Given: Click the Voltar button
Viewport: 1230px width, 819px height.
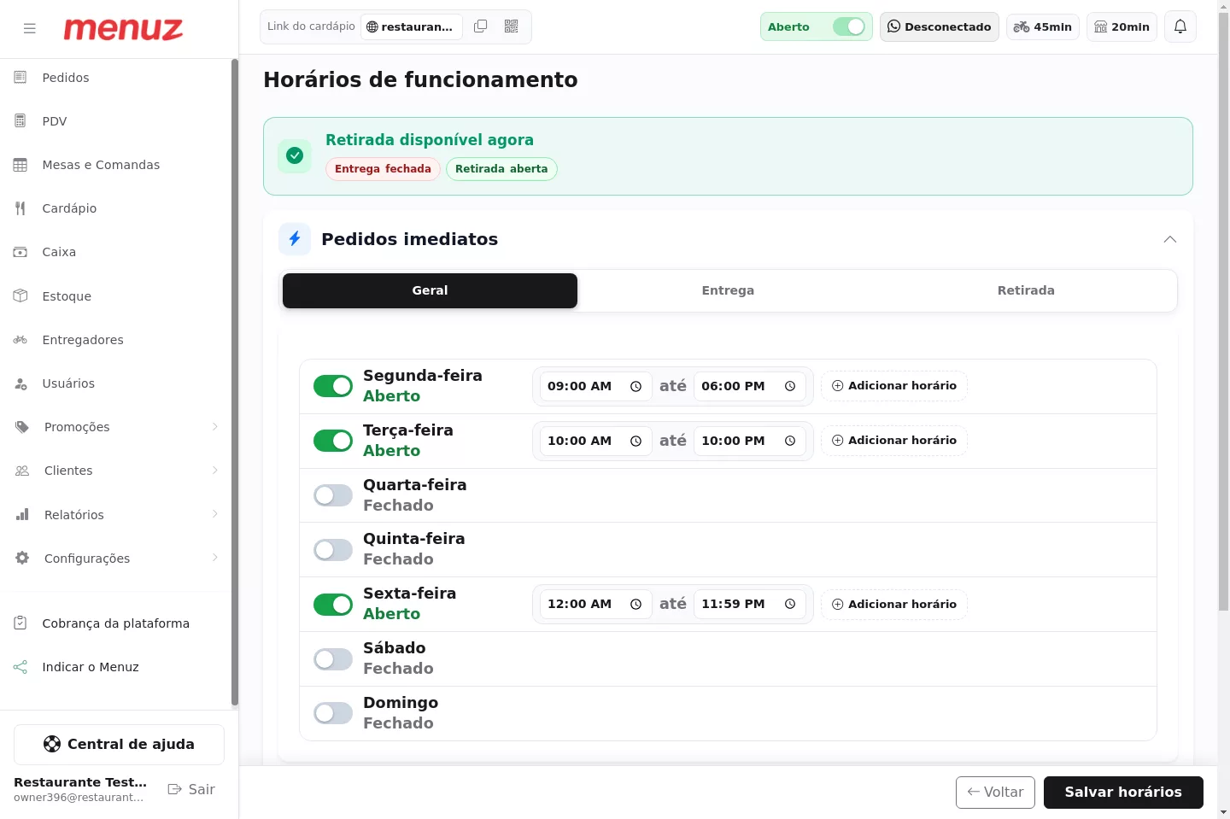Looking at the screenshot, I should 995,793.
